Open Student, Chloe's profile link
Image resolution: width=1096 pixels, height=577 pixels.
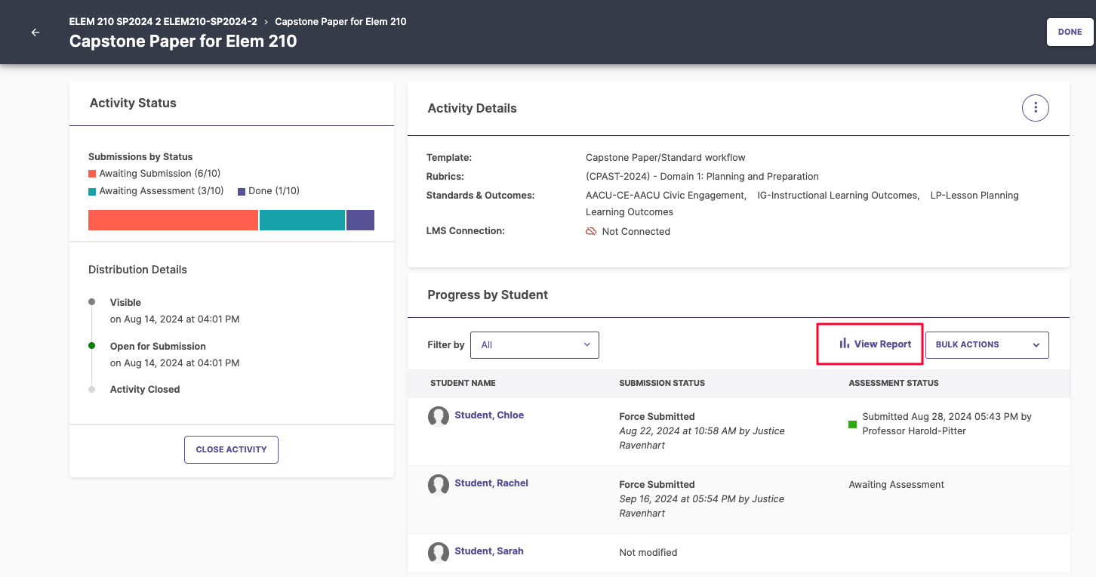click(489, 415)
